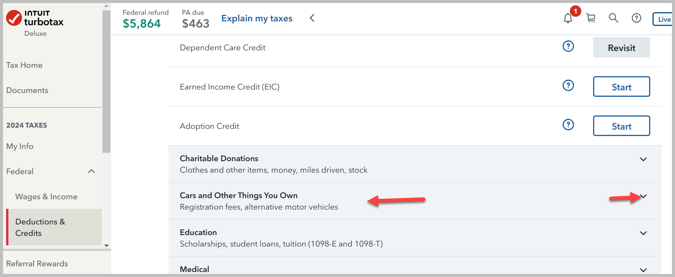Click the Deluxe edition label
Image resolution: width=675 pixels, height=277 pixels.
coord(35,34)
